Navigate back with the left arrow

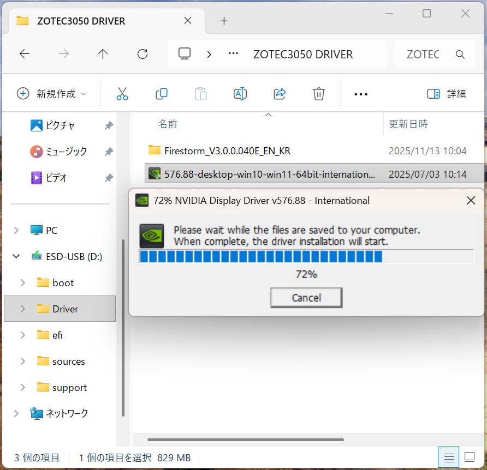25,54
